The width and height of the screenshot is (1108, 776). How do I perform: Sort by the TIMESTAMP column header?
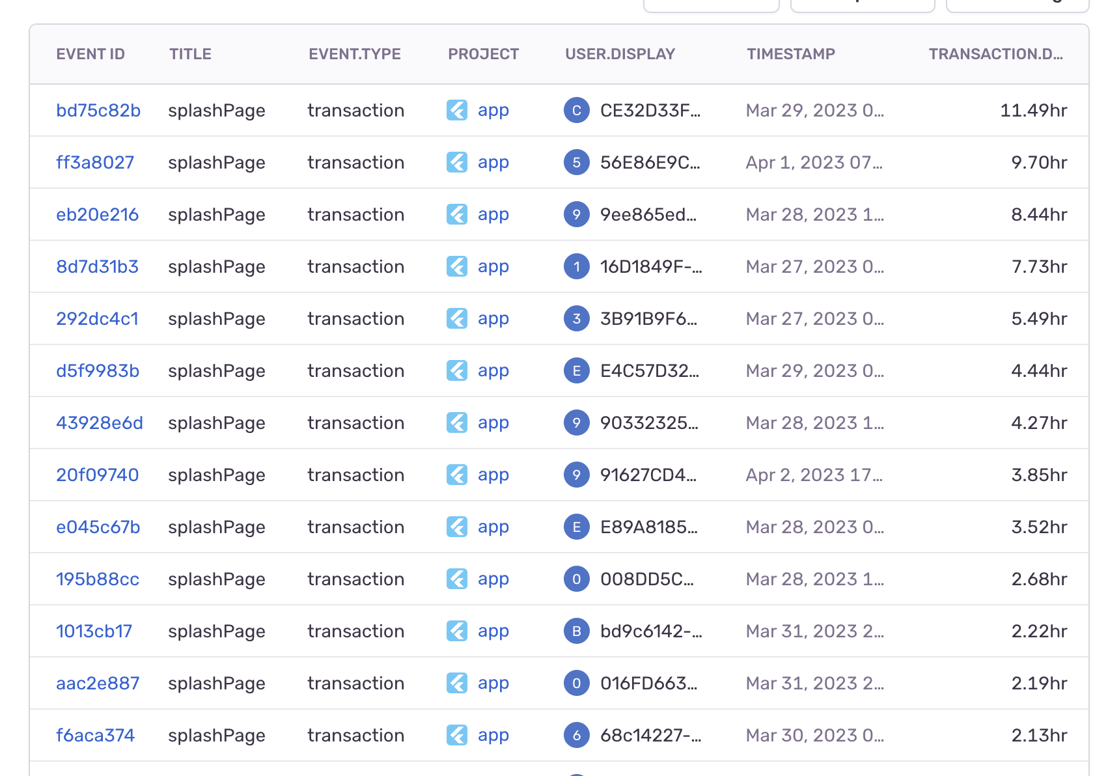[x=791, y=54]
